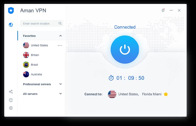Collapse the Favorites section chevron
Image resolution: width=196 pixels, height=126 pixels.
(x=61, y=36)
